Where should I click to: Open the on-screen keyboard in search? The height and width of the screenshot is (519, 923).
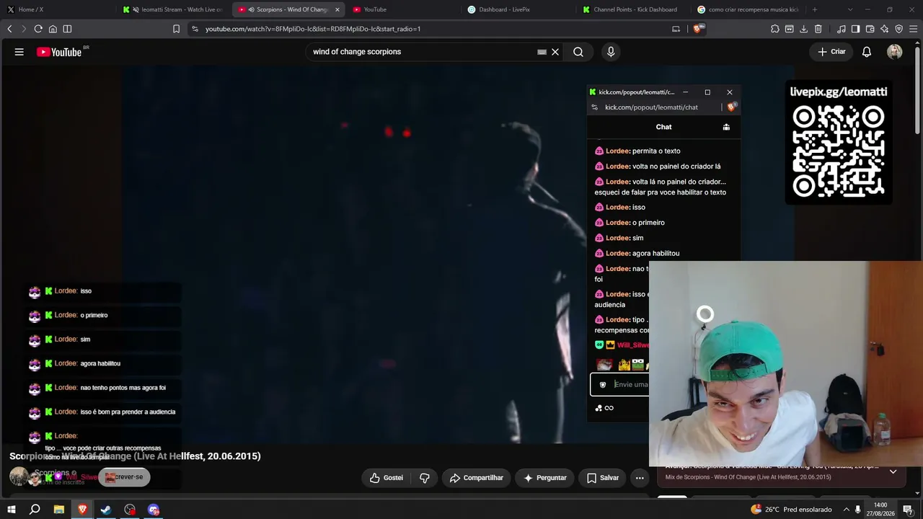coord(542,52)
